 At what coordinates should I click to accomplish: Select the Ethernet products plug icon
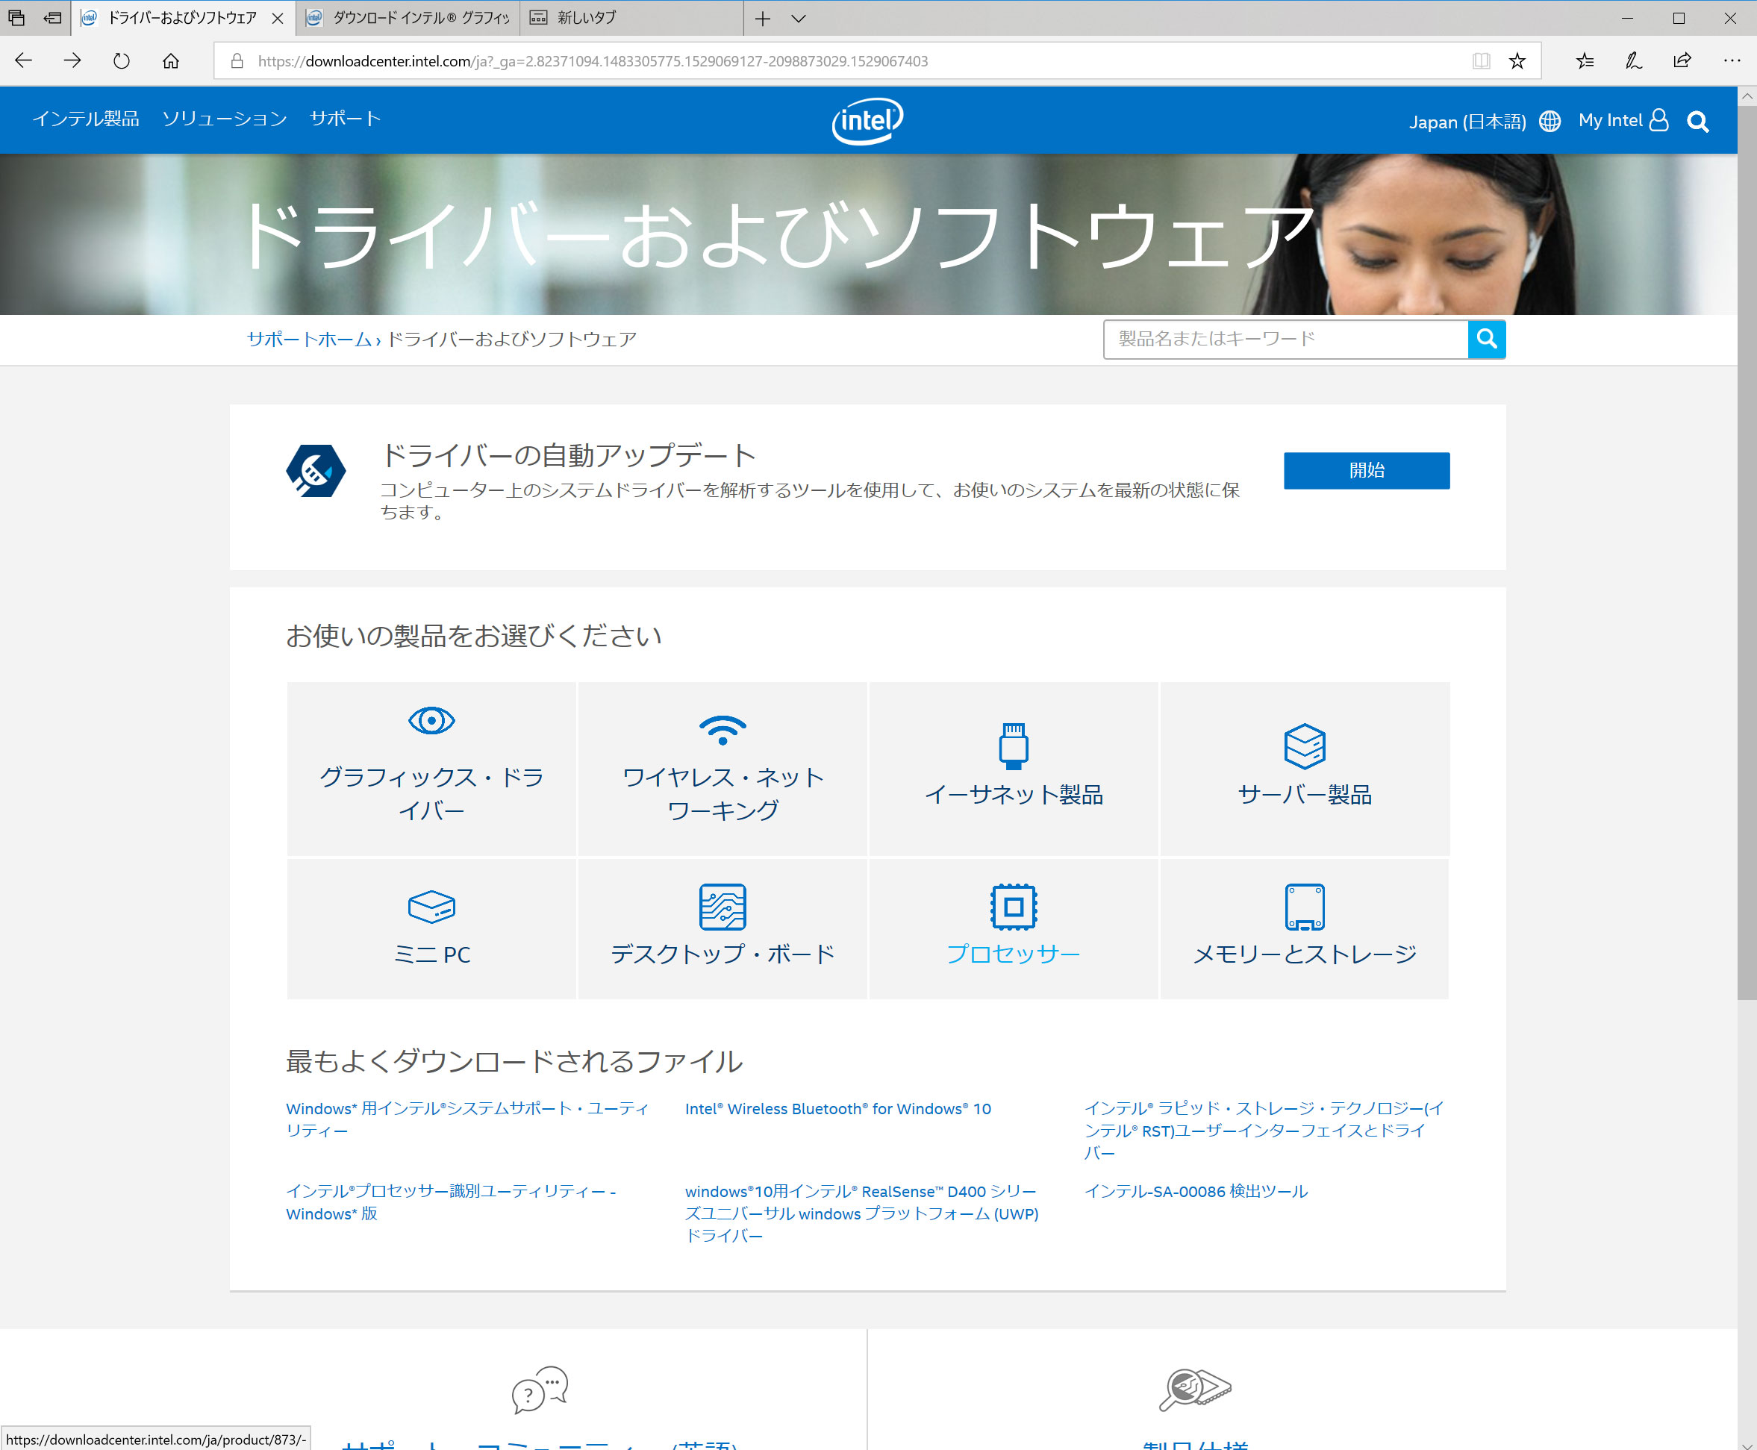pyautogui.click(x=1013, y=745)
